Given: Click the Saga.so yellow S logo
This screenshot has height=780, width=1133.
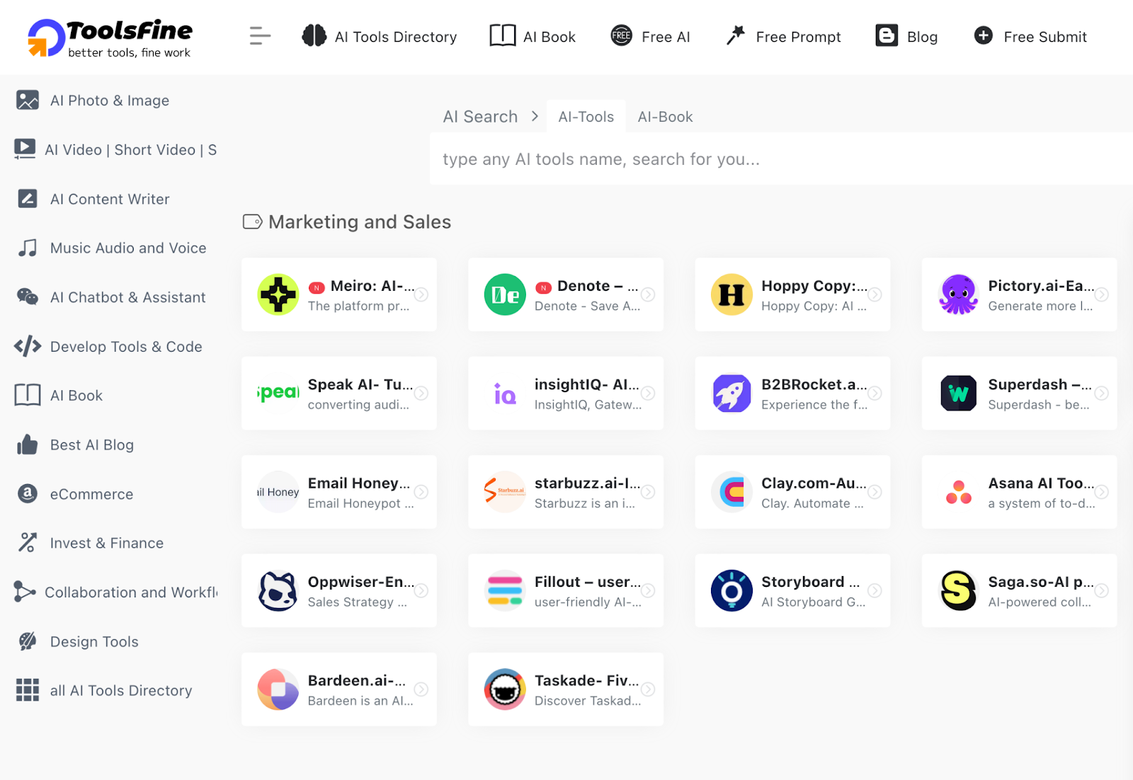Looking at the screenshot, I should tap(959, 590).
